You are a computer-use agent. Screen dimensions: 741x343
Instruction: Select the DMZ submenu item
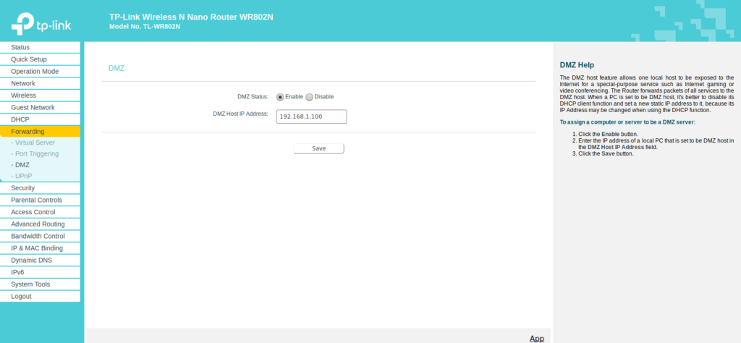pos(22,165)
